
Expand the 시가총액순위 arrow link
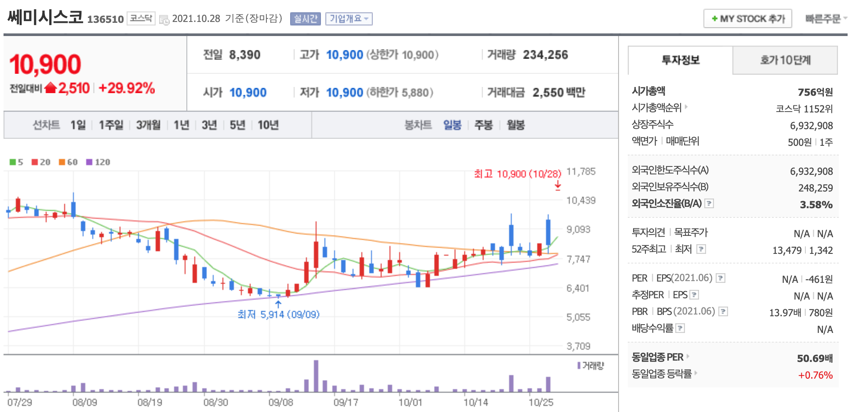686,107
